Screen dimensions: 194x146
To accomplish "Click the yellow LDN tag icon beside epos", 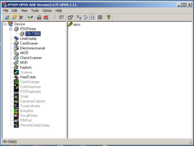I will pos(70,24).
